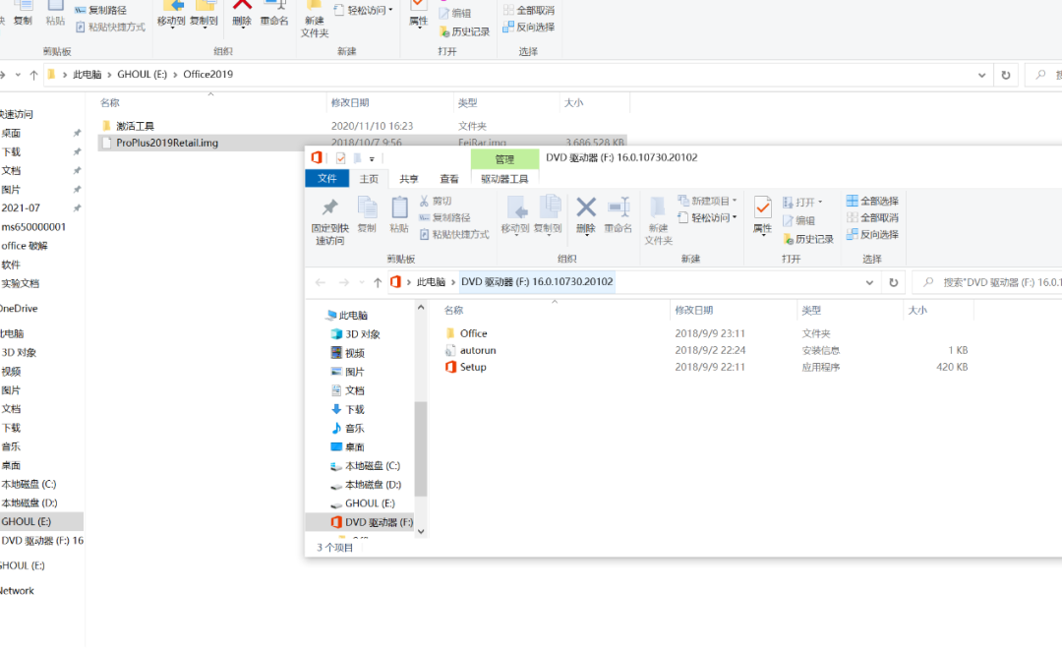1062x649 pixels.
Task: Click Invert selection in the DVD drive window
Action: (x=872, y=234)
